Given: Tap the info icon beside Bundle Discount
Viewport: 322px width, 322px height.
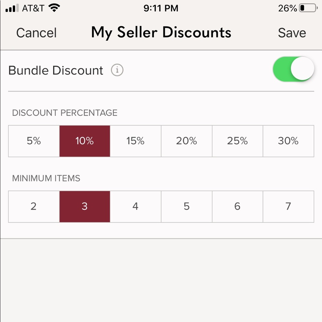Looking at the screenshot, I should coord(117,70).
